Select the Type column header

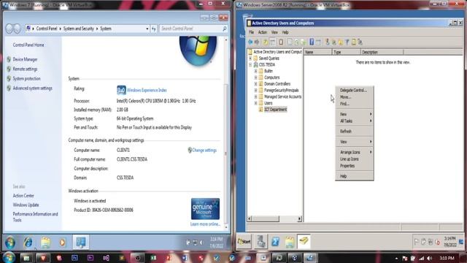(x=346, y=52)
